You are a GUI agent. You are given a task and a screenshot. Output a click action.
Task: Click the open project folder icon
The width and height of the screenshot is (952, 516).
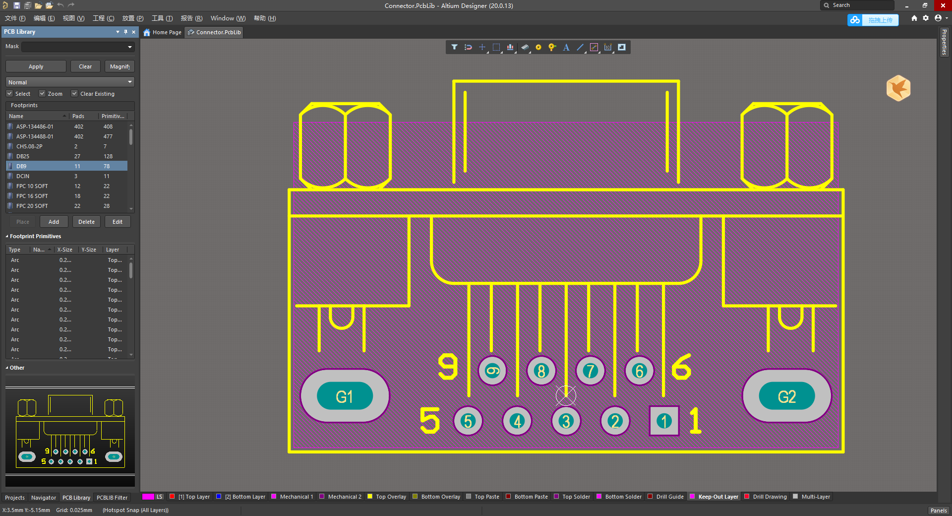coord(49,5)
